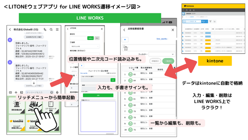Tap the image icon in the chat bar
The height and width of the screenshot is (140, 248).
[21, 92]
